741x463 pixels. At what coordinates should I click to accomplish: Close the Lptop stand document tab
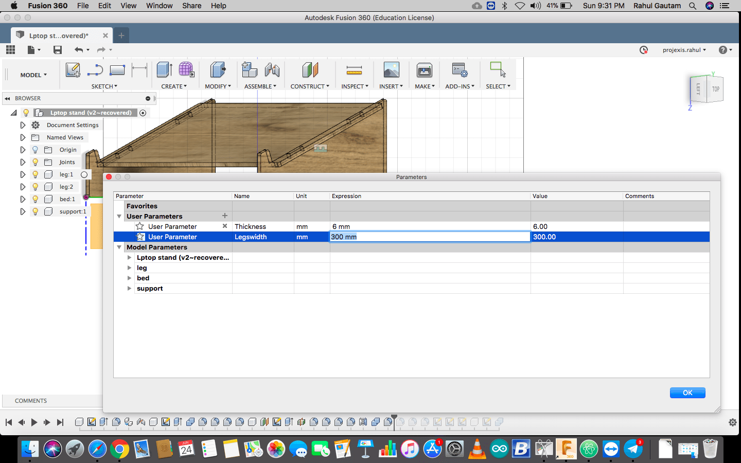105,35
